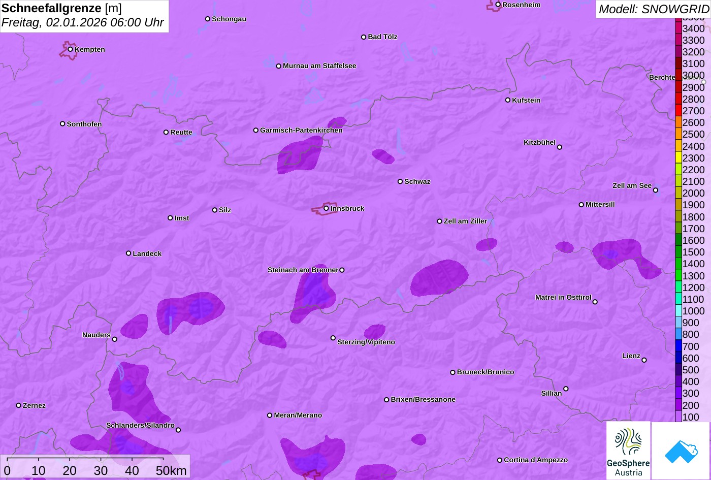Click the Sterzing/Vipiteno marker dot

[333, 338]
